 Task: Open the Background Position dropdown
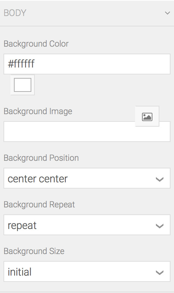pyautogui.click(x=87, y=178)
